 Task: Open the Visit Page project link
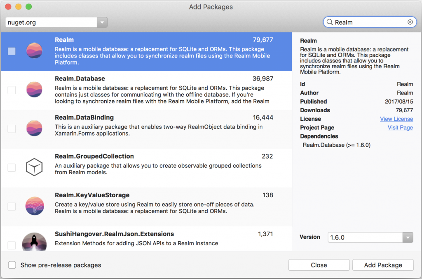click(400, 127)
